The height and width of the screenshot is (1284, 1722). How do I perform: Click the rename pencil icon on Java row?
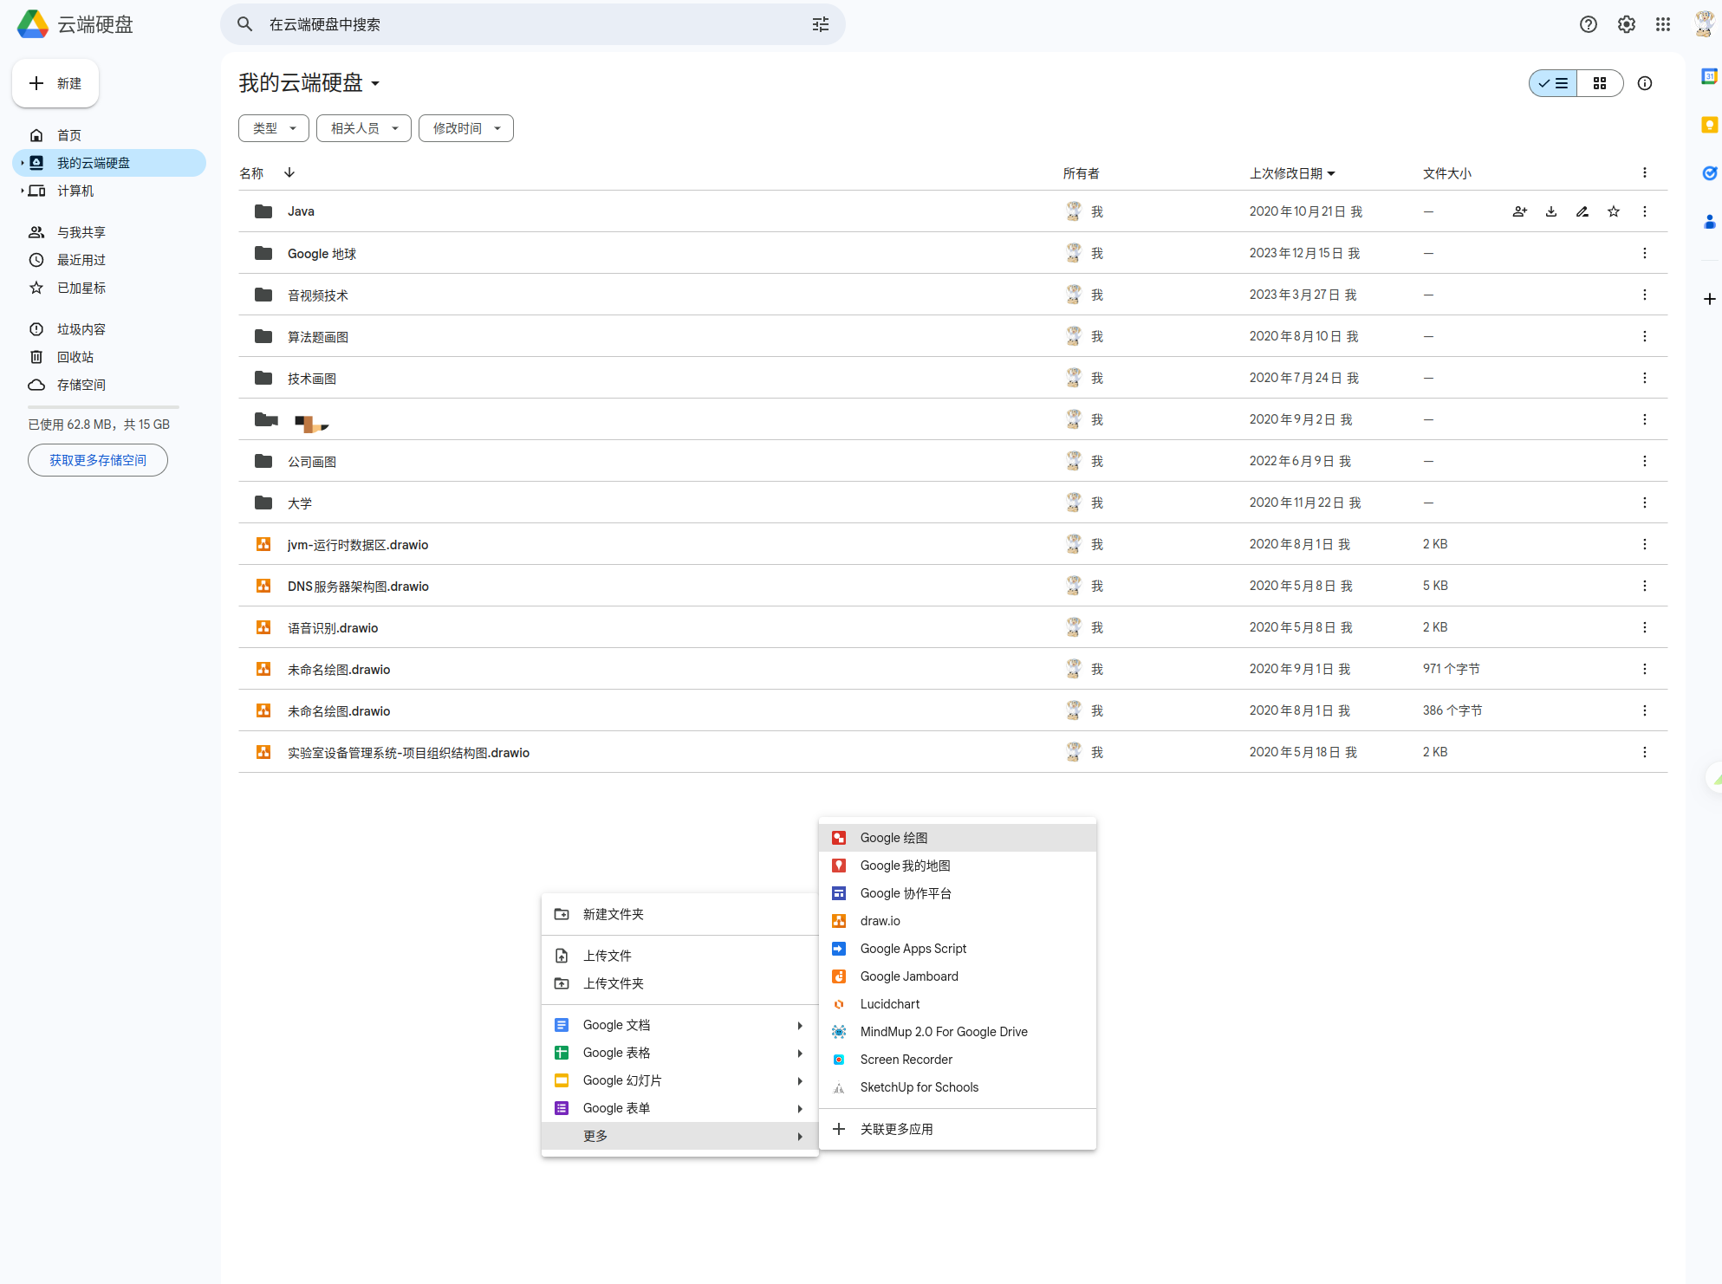(x=1582, y=211)
